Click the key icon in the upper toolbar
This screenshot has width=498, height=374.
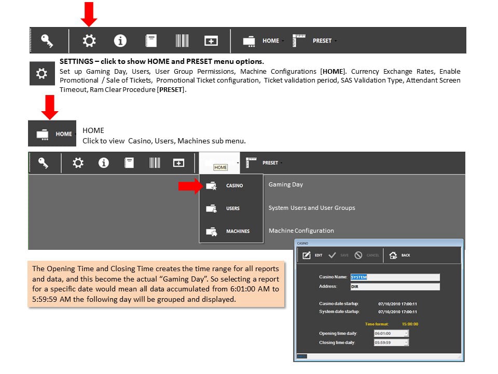pyautogui.click(x=47, y=41)
